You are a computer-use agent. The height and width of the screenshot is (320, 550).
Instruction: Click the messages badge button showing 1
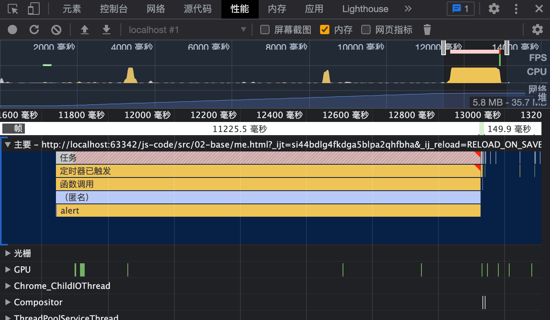[460, 9]
